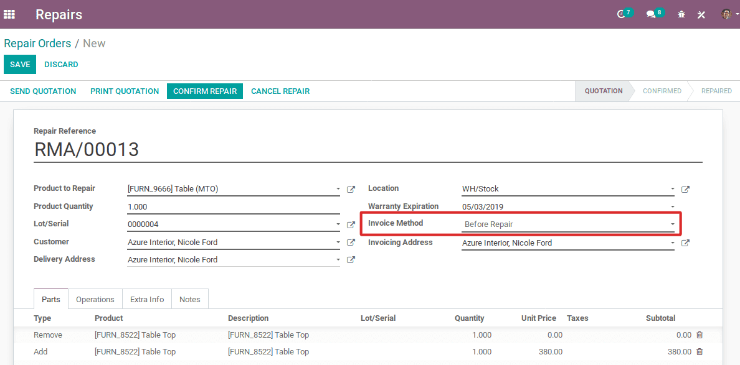Expand Customer dropdown arrow
The image size is (740, 365).
pos(338,243)
